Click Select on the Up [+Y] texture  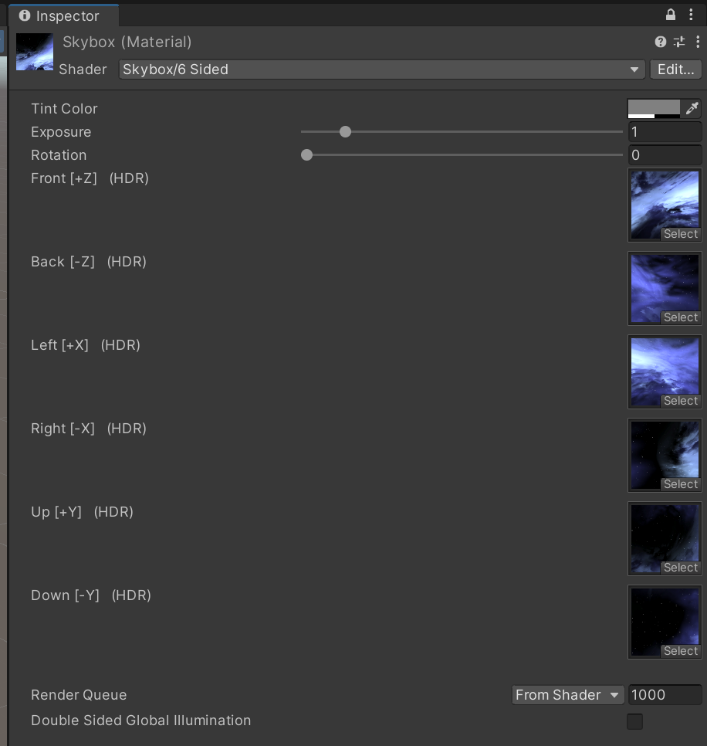pos(681,568)
